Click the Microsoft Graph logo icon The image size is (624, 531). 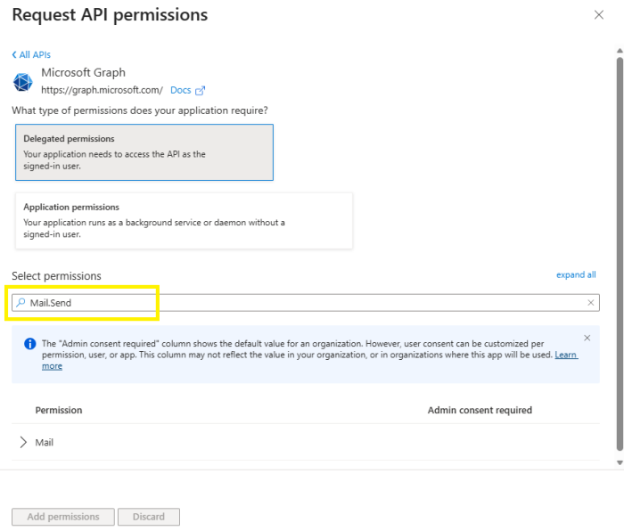[22, 82]
